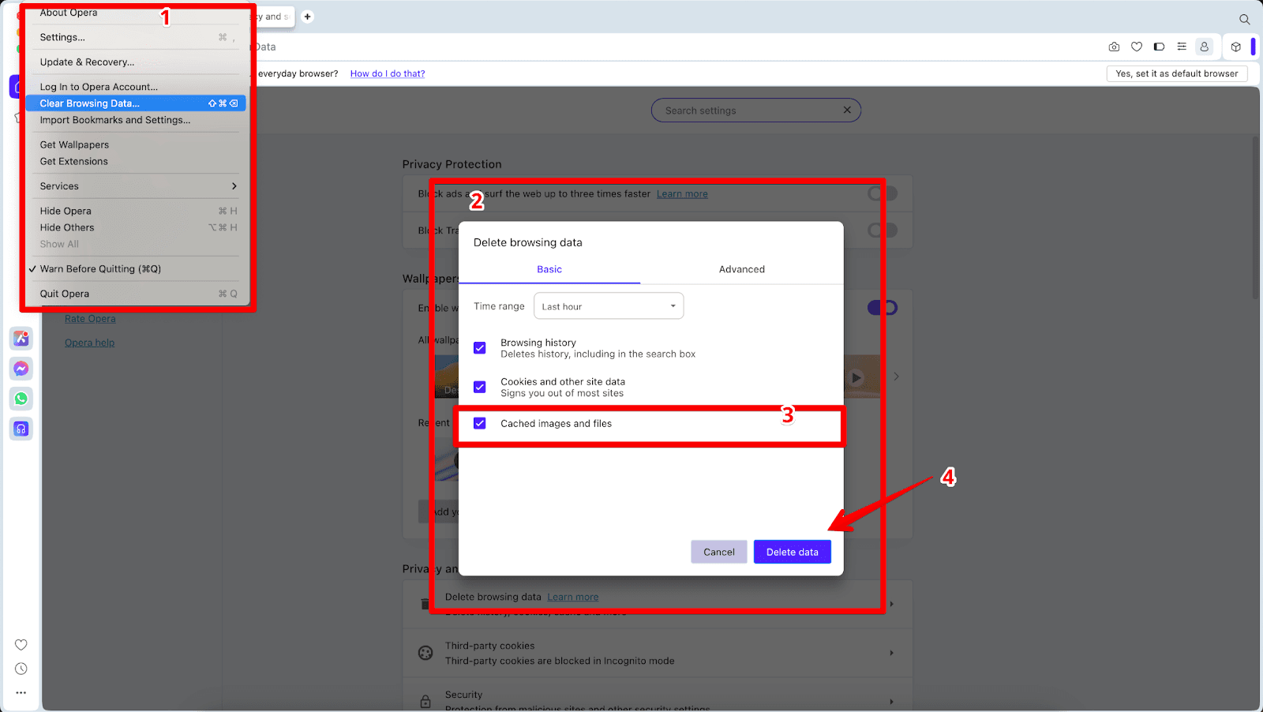Image resolution: width=1263 pixels, height=712 pixels.
Task: Open history clock icon in sidebar
Action: [x=21, y=669]
